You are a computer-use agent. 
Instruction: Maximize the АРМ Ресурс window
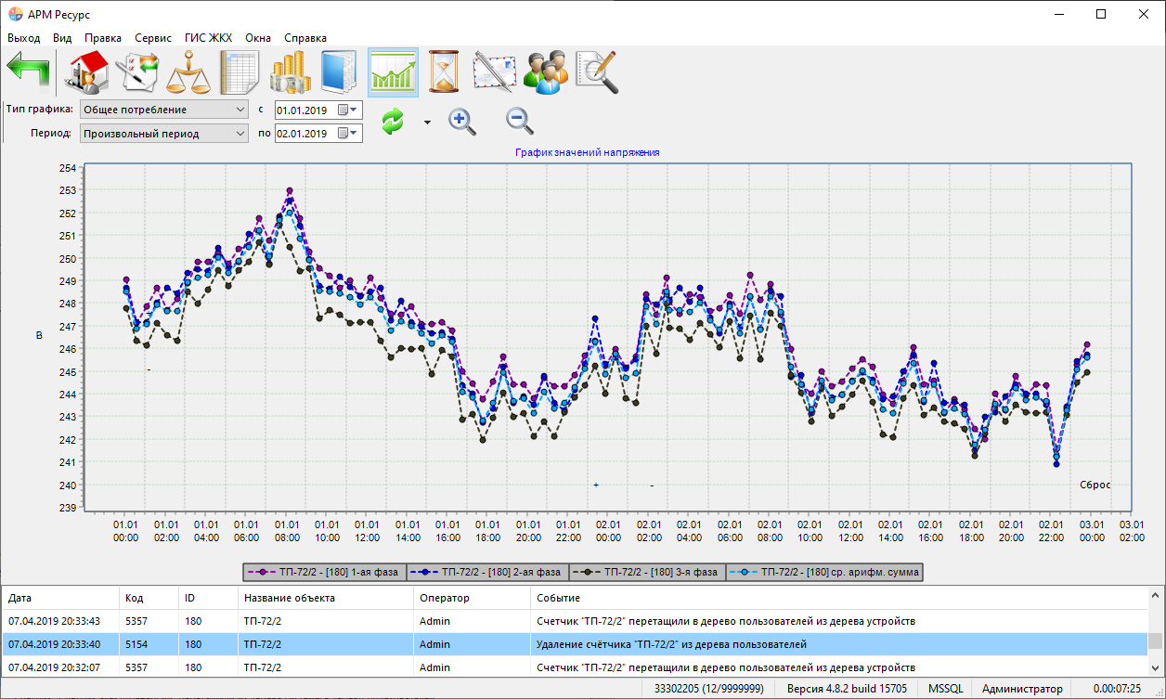(x=1101, y=14)
